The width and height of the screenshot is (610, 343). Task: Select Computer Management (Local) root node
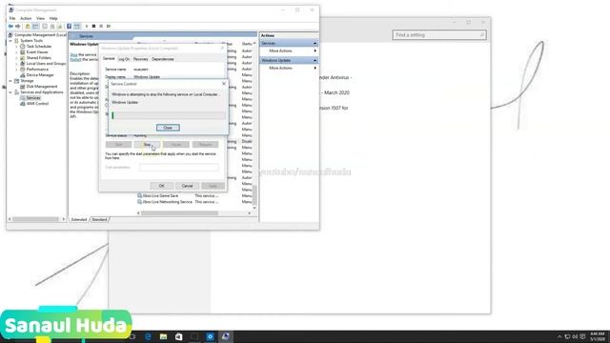pyautogui.click(x=40, y=35)
